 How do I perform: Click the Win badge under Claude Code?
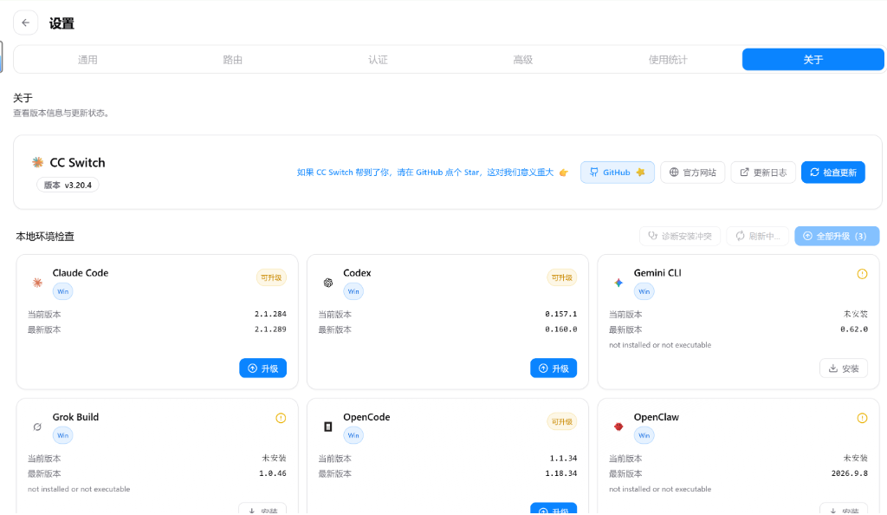tap(62, 291)
